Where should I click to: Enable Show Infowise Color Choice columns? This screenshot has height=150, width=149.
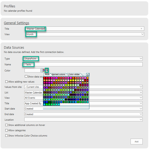[6, 135]
